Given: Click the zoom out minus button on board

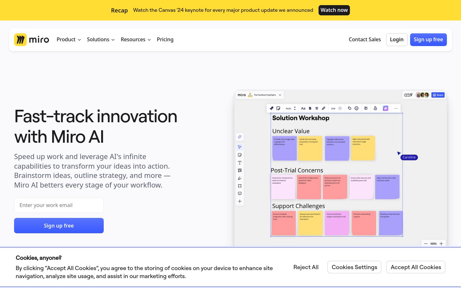Looking at the screenshot, I should 426,244.
